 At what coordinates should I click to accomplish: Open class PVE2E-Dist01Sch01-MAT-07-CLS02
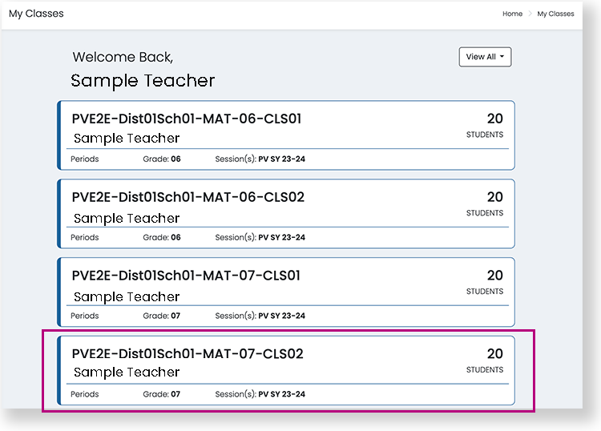click(x=188, y=353)
